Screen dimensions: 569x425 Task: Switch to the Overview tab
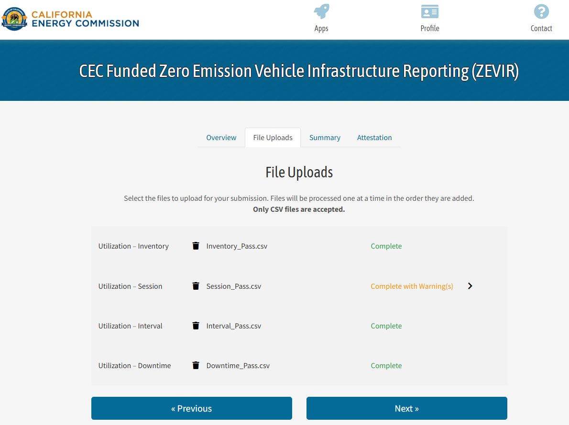pos(221,137)
